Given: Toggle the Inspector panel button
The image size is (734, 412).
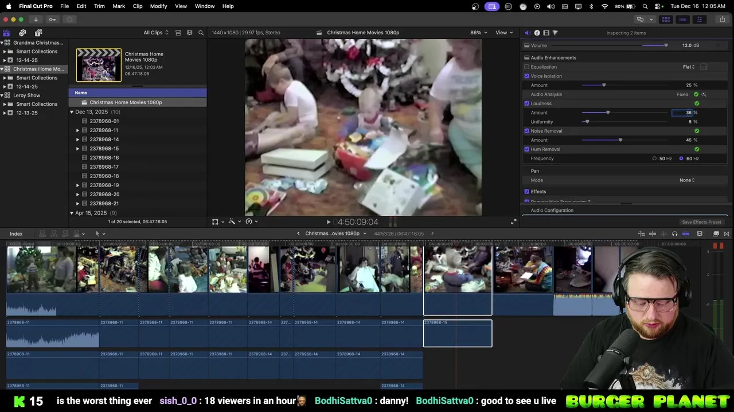Looking at the screenshot, I should click(x=699, y=19).
